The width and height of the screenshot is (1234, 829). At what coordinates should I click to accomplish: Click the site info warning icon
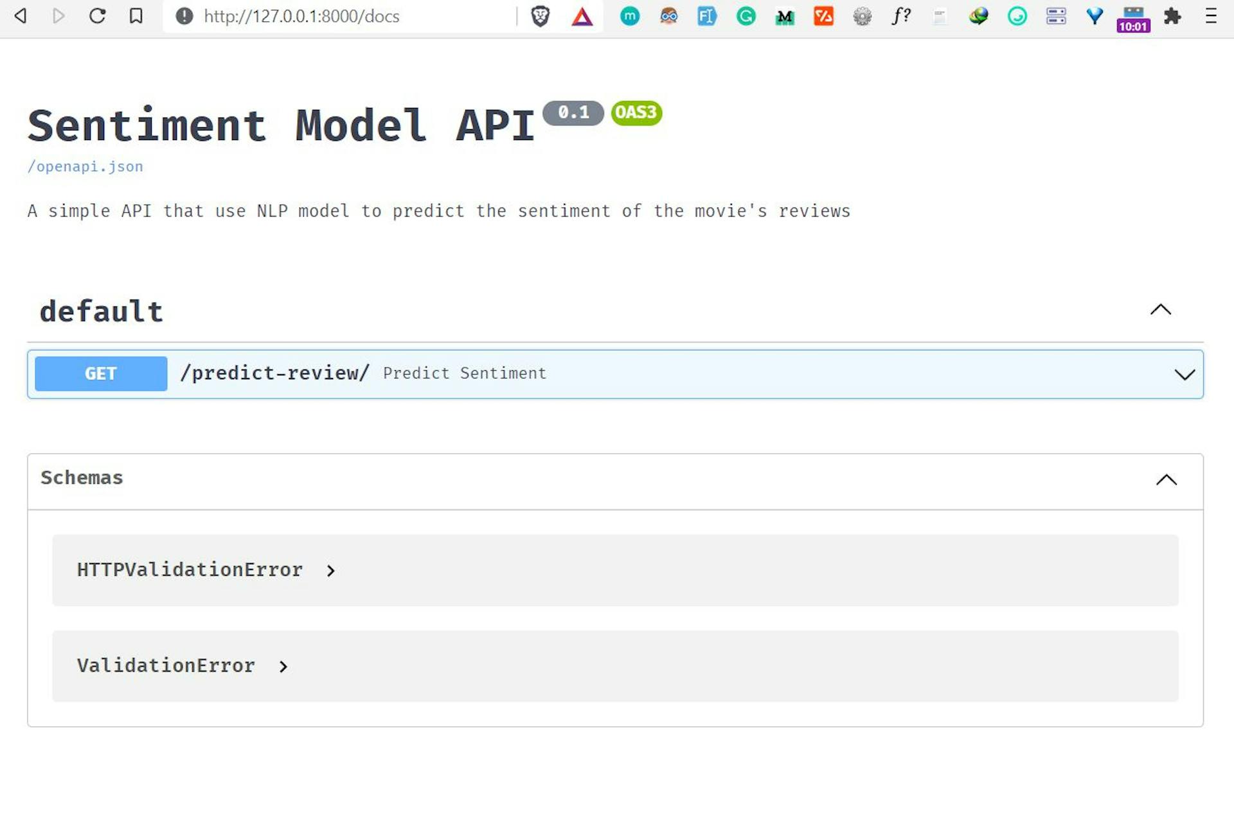point(184,16)
